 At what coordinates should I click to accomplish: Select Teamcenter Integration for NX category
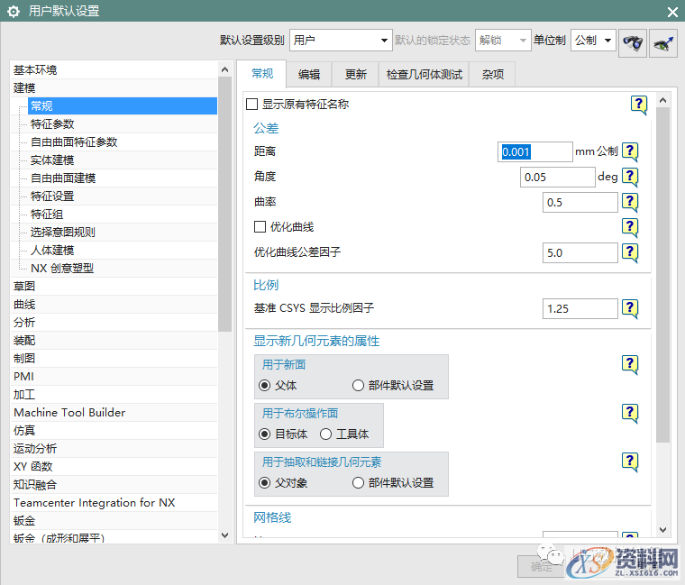click(114, 503)
